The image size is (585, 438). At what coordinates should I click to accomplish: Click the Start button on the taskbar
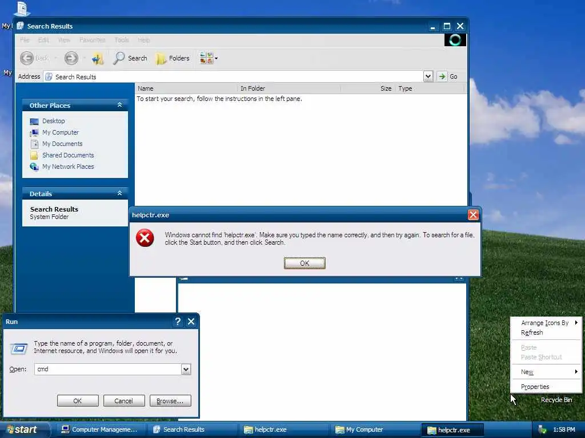[x=24, y=430]
